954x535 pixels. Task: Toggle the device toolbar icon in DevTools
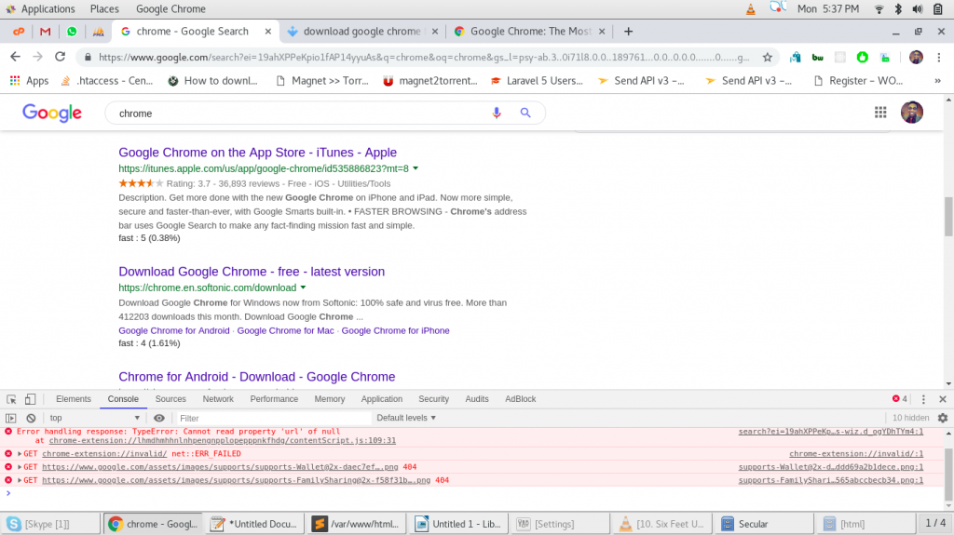click(x=30, y=399)
